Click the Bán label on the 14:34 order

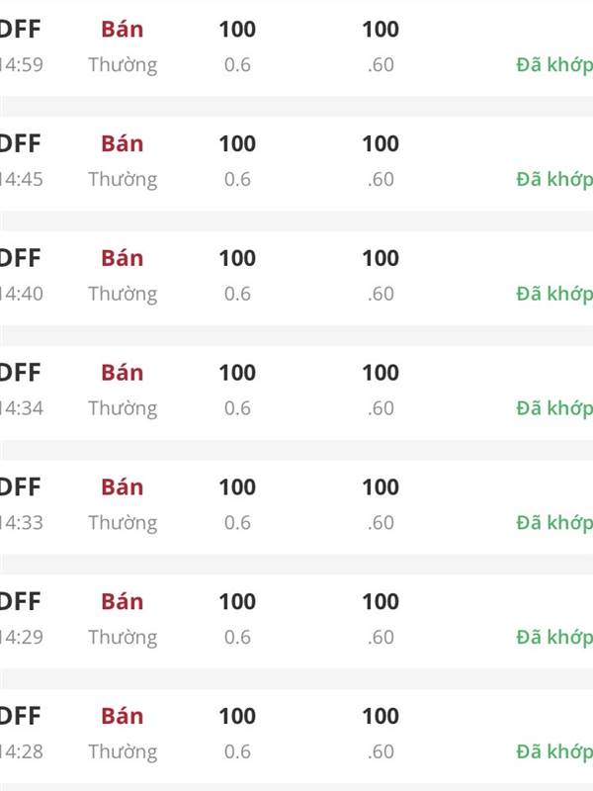pos(122,373)
